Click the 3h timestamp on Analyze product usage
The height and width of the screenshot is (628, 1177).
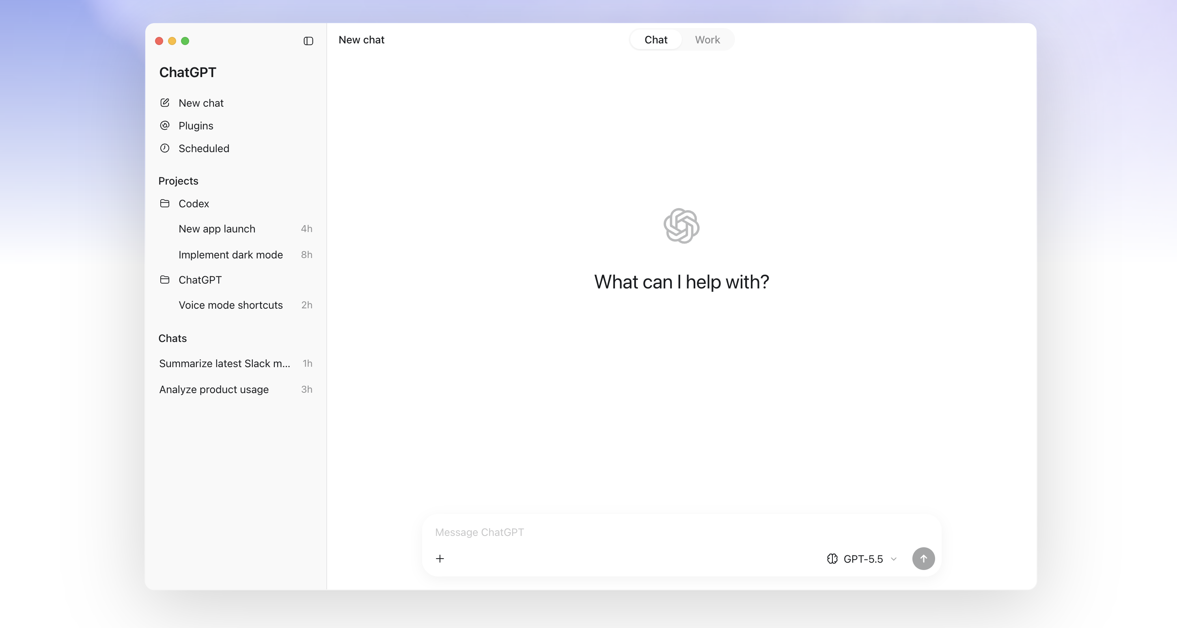pyautogui.click(x=306, y=389)
